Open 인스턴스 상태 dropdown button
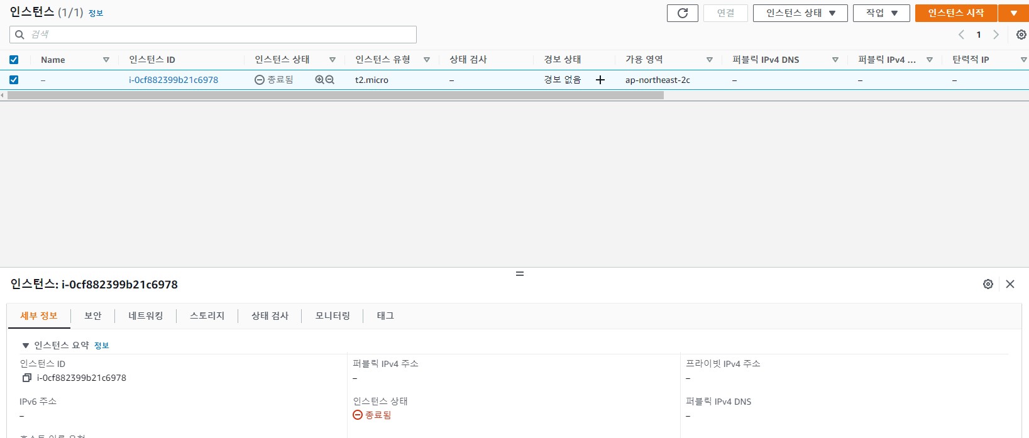 click(x=800, y=13)
